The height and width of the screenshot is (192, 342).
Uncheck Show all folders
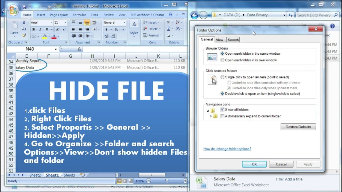pos(222,110)
